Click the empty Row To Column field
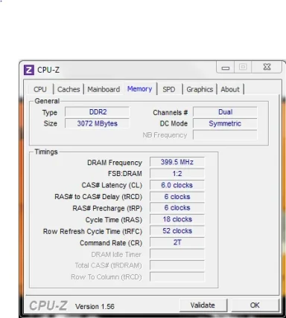286x318 pixels. pyautogui.click(x=177, y=277)
